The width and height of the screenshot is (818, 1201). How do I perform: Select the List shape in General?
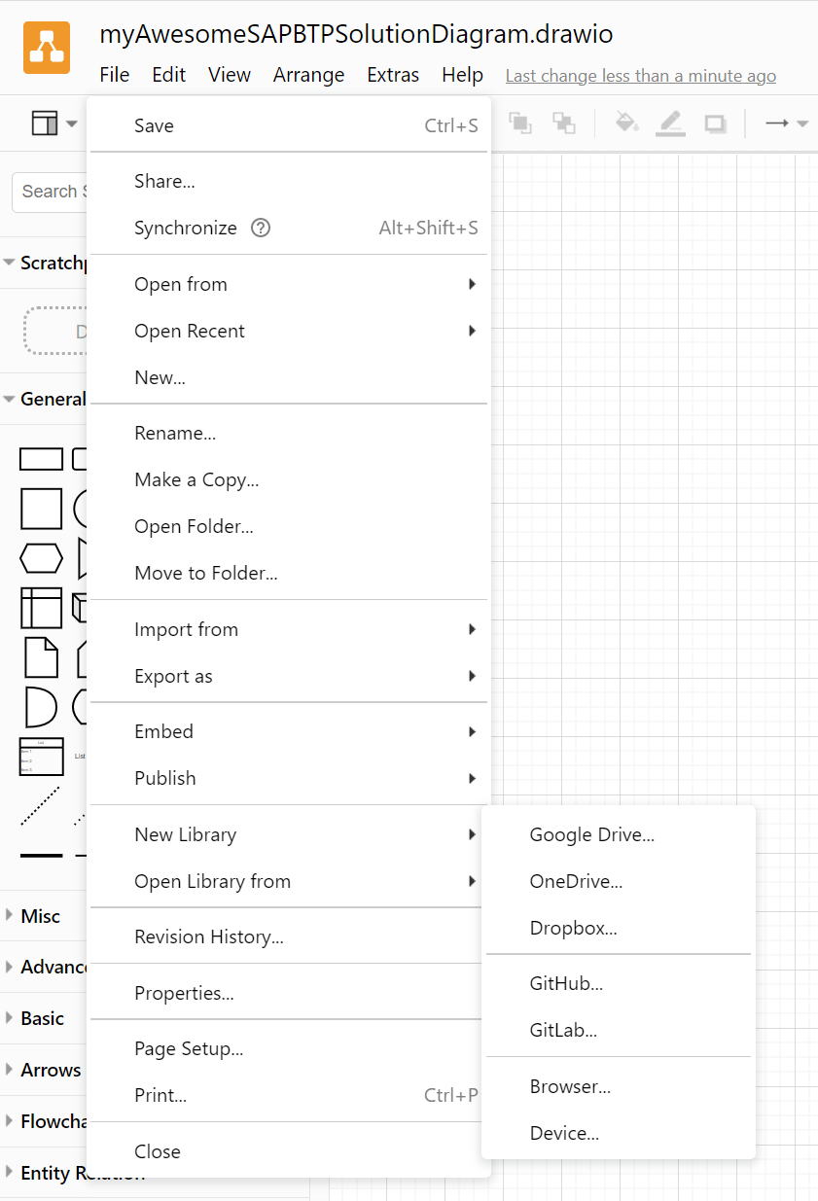pos(41,756)
